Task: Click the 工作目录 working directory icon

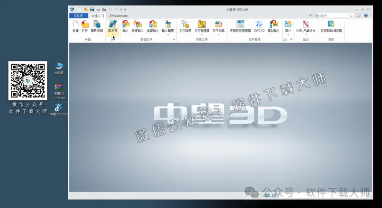Action: pyautogui.click(x=185, y=24)
